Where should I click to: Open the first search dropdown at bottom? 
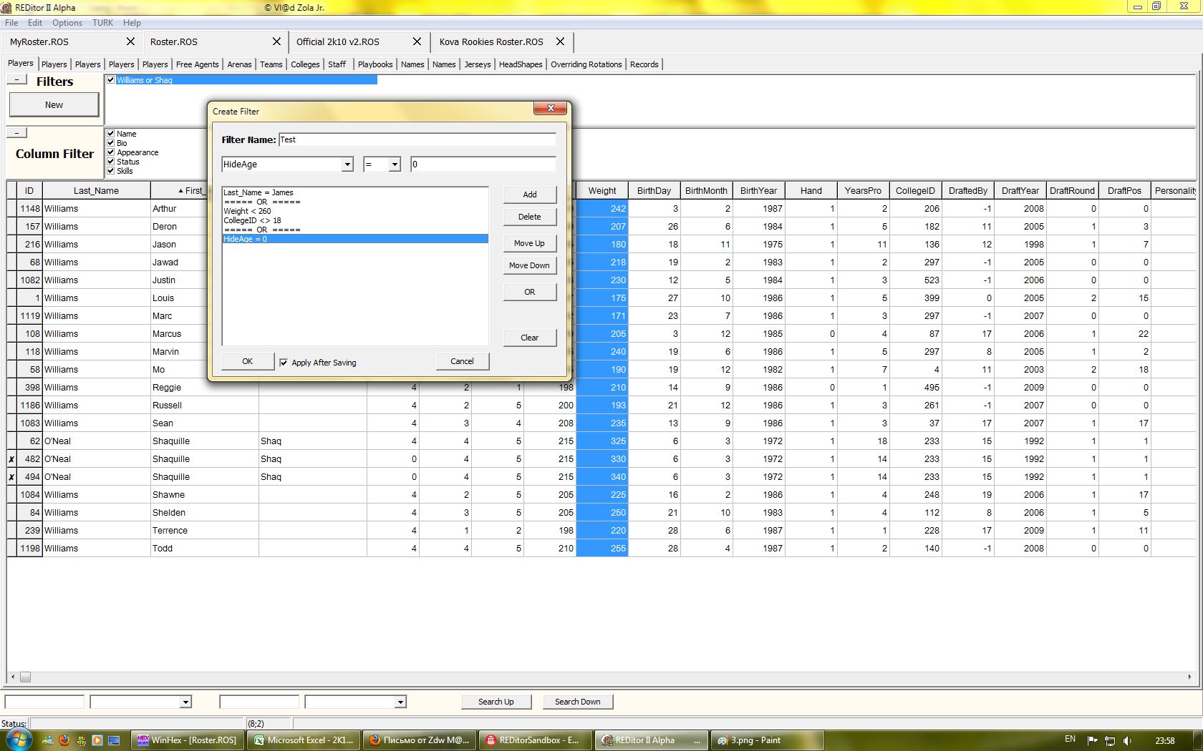185,702
